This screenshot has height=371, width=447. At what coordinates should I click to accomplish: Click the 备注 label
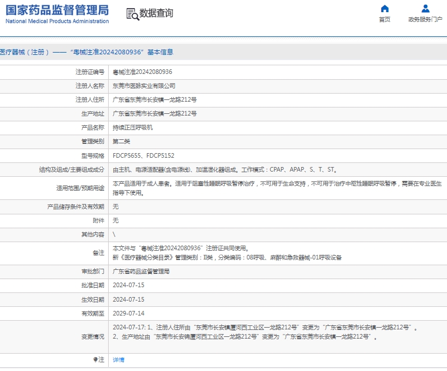pyautogui.click(x=98, y=253)
